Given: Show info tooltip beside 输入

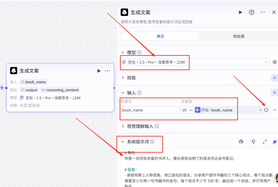Looking at the screenshot, I should (x=139, y=93).
